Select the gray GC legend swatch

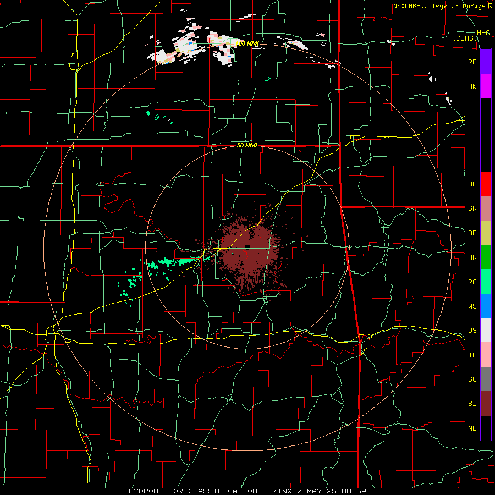pyautogui.click(x=486, y=379)
